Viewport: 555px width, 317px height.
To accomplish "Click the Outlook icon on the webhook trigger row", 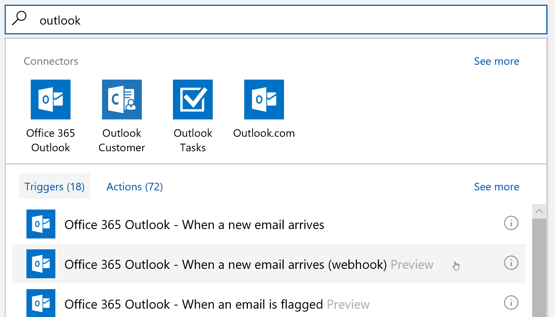I will [41, 264].
